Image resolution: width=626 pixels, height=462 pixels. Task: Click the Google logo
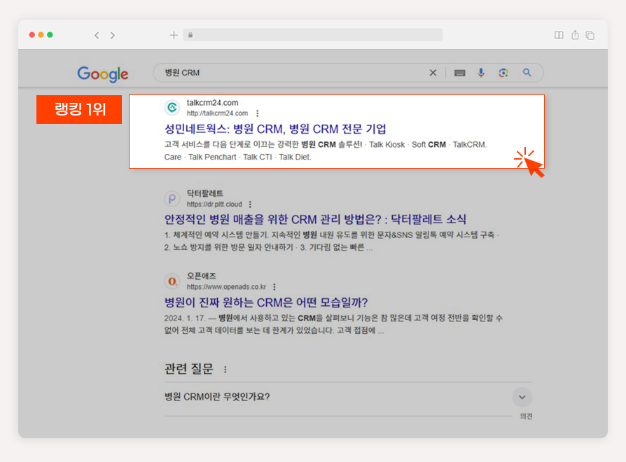tap(103, 74)
